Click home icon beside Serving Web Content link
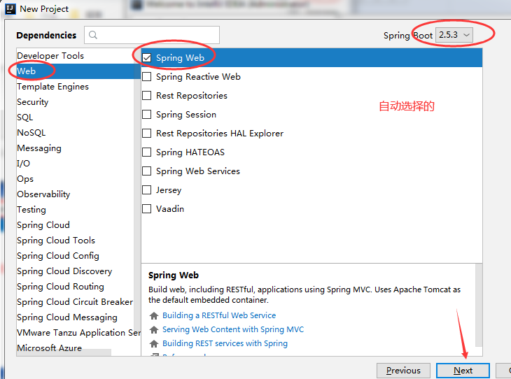 pyautogui.click(x=154, y=329)
